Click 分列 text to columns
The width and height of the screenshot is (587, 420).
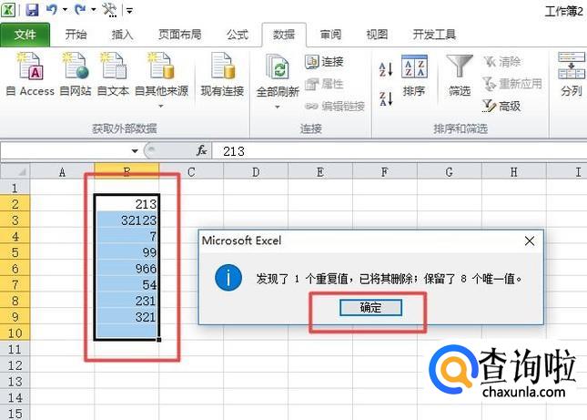[x=572, y=75]
